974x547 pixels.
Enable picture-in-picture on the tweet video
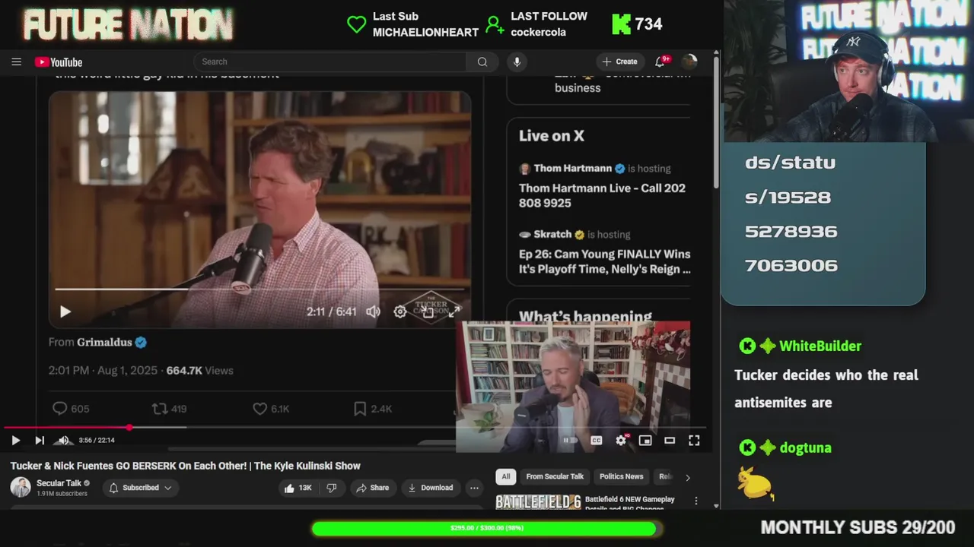[428, 311]
